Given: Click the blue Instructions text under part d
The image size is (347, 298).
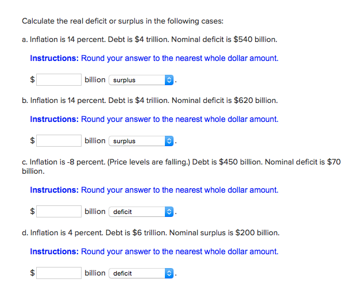Looking at the screenshot, I should tap(154, 251).
